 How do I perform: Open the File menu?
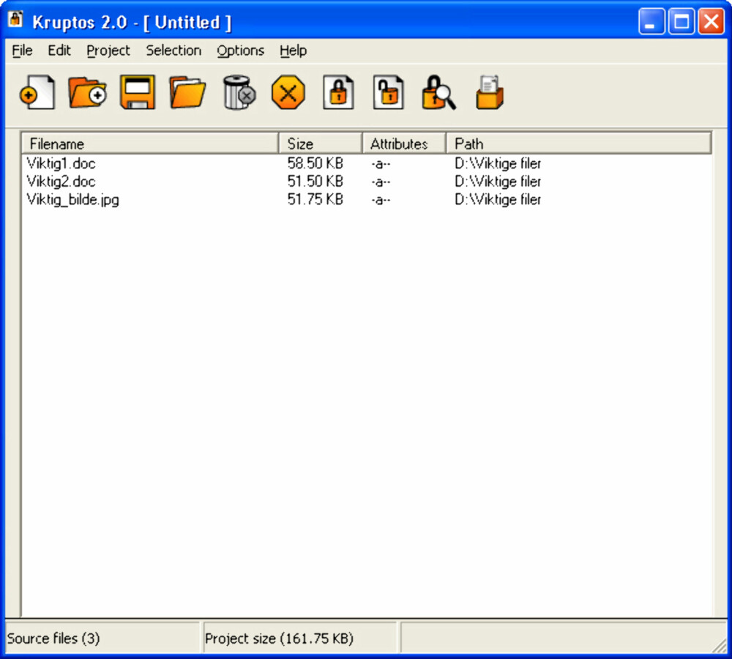point(22,51)
